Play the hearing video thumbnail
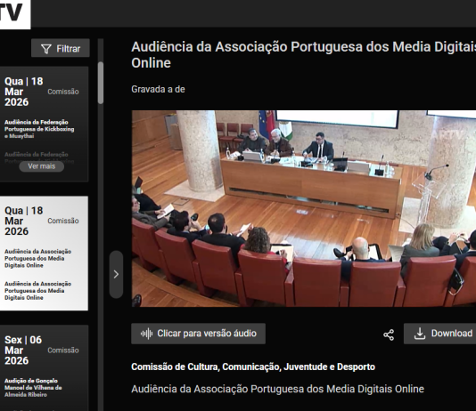Image resolution: width=476 pixels, height=411 pixels. coord(304,208)
